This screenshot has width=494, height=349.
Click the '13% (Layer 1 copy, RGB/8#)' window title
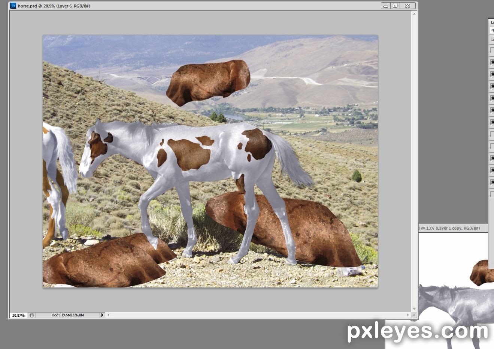(453, 228)
